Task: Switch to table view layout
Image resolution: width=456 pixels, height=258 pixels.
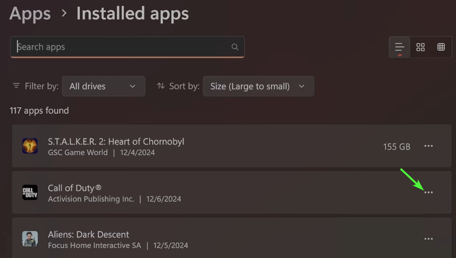Action: 441,47
